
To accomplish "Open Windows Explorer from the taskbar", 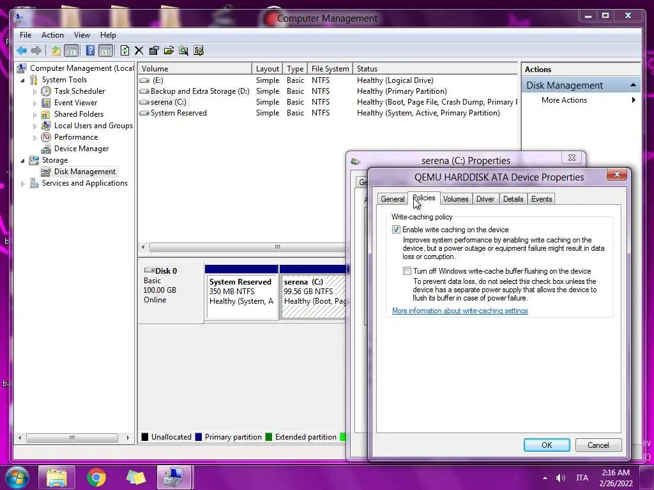I will point(57,477).
